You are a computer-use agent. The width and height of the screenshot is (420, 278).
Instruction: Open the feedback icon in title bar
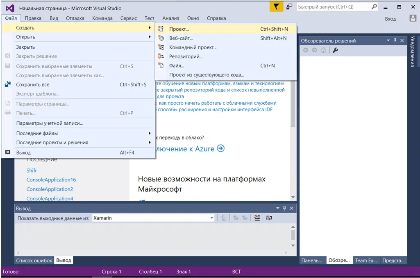(289, 7)
